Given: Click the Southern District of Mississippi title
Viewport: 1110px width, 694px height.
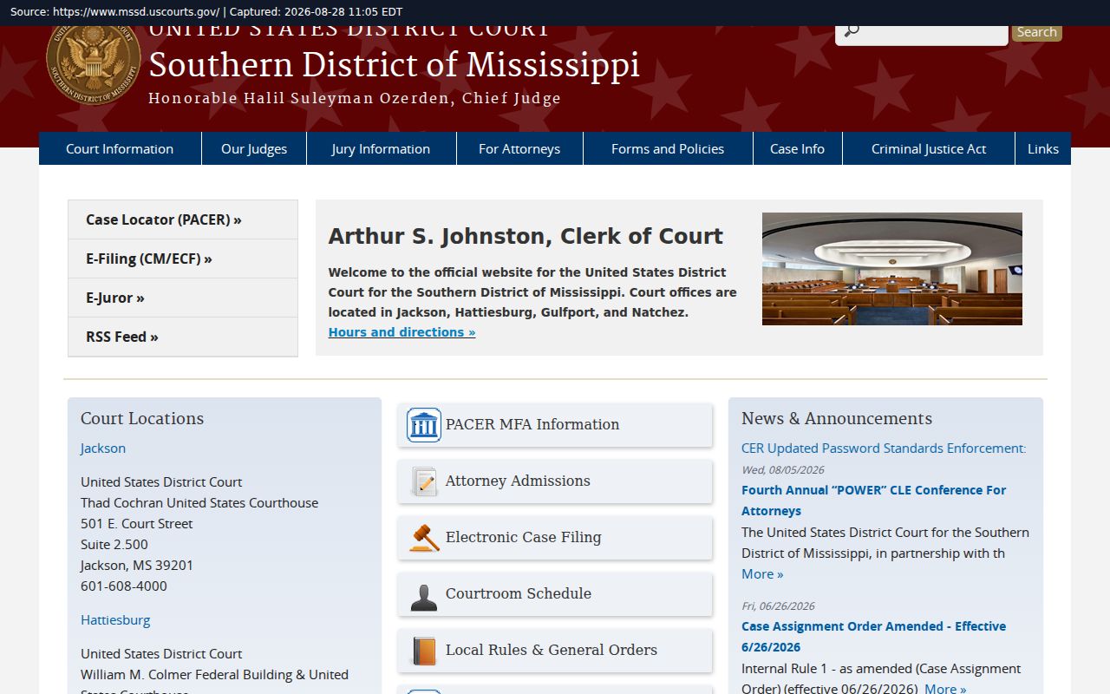Looking at the screenshot, I should (x=395, y=64).
